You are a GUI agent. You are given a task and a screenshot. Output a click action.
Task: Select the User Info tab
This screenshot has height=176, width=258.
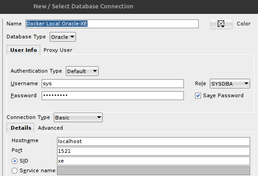pos(23,50)
